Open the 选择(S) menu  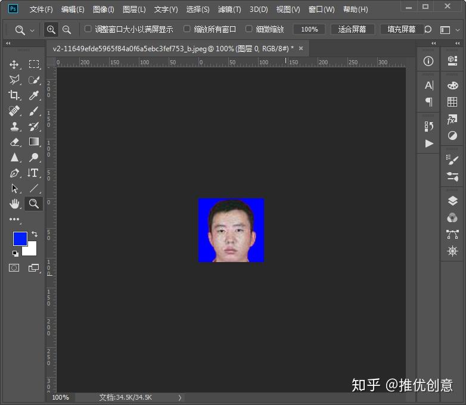198,10
